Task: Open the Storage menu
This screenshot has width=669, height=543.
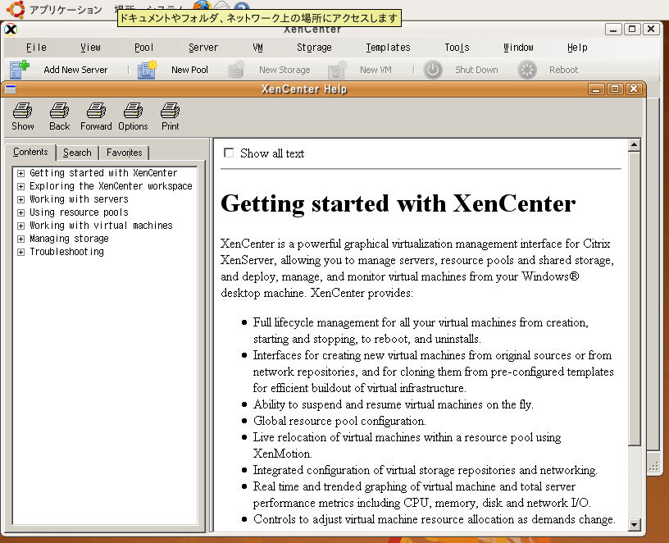Action: pos(314,48)
